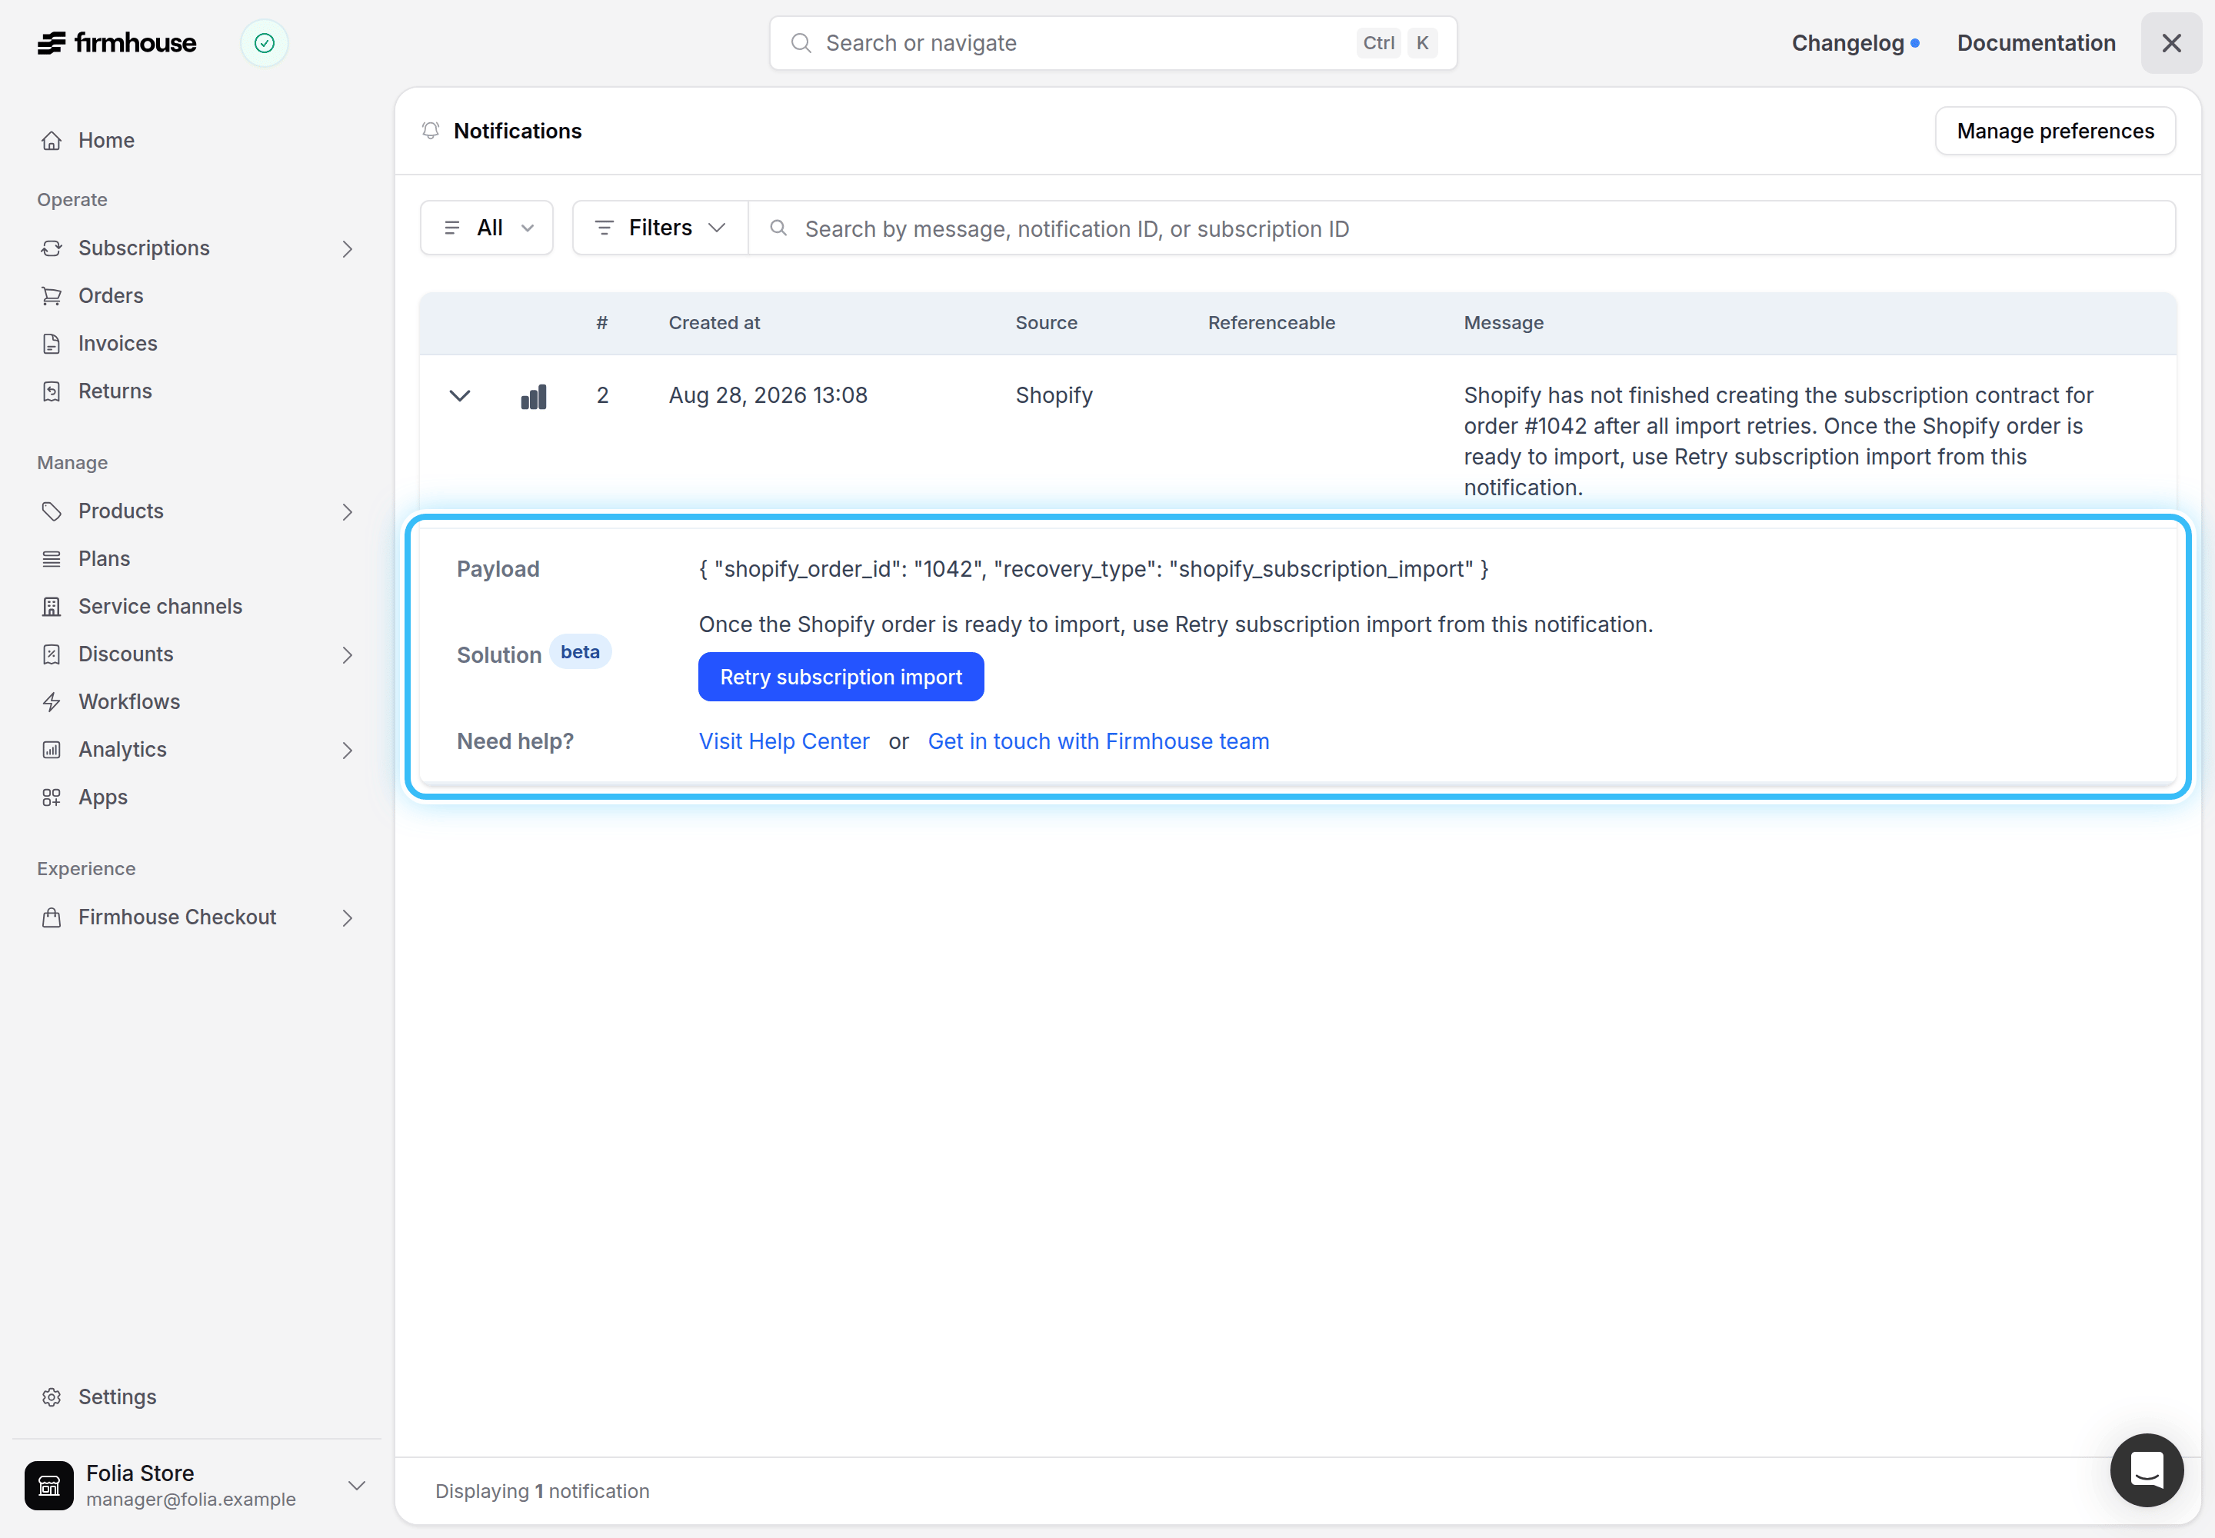This screenshot has width=2215, height=1538.
Task: Open the All view dropdown
Action: pos(487,228)
